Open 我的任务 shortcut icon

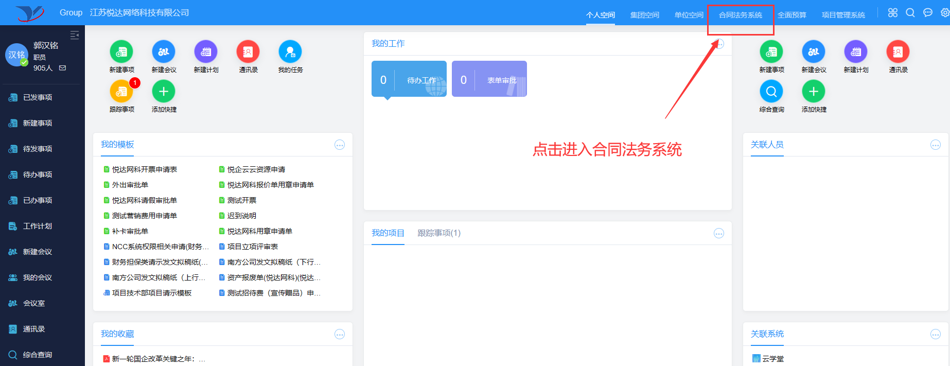coord(290,52)
